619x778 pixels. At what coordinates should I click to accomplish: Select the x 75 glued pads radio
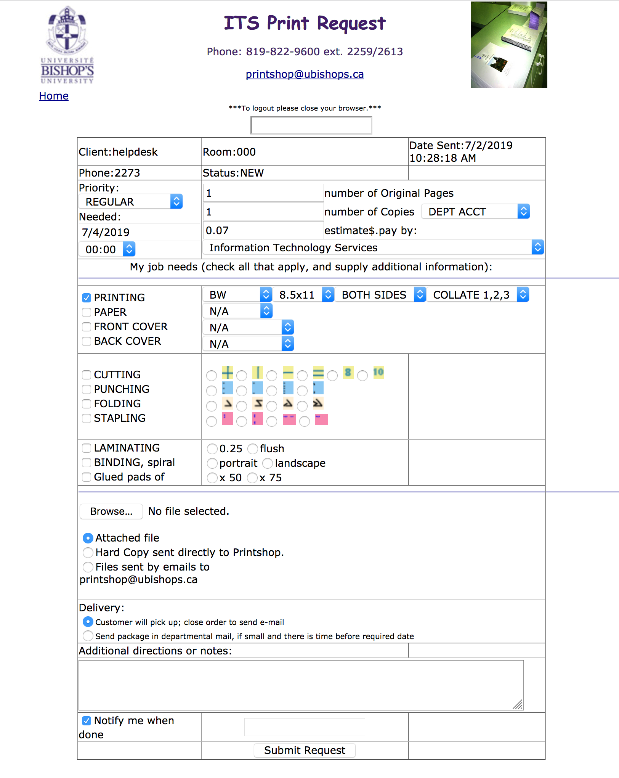[252, 478]
